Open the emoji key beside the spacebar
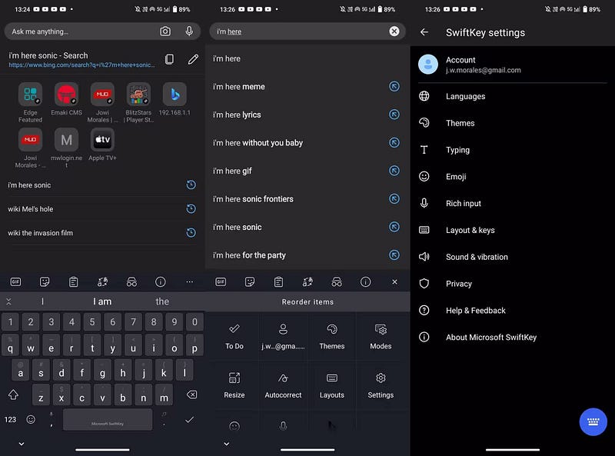615x456 pixels. coord(29,420)
